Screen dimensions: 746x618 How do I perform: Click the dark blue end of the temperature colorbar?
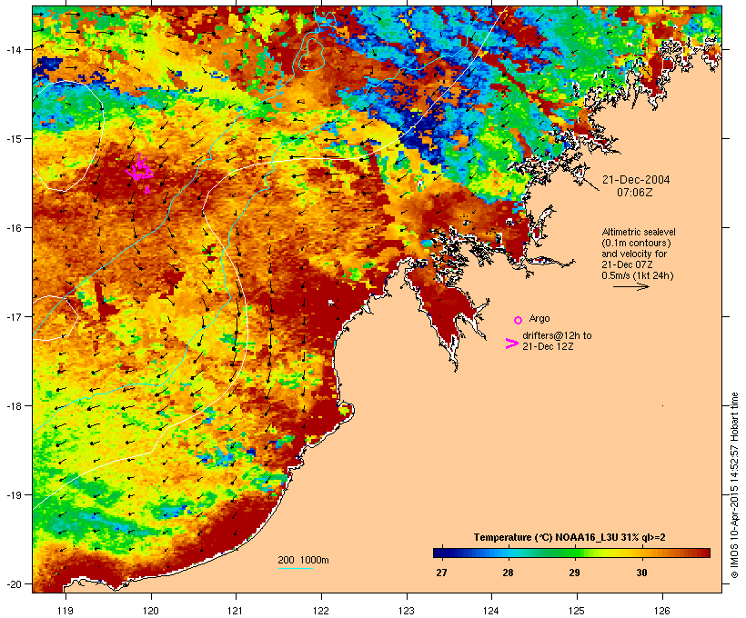[440, 553]
